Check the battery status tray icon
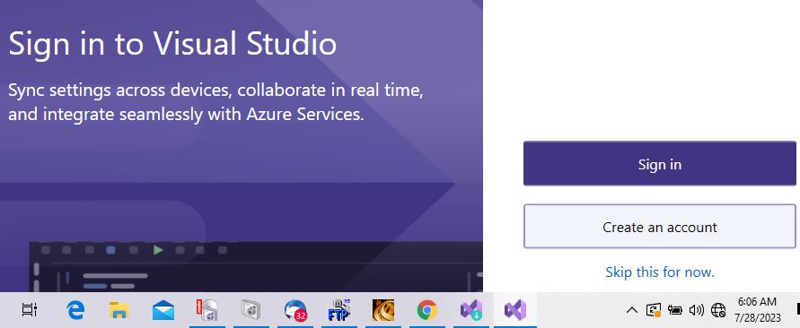The image size is (800, 328). (x=674, y=310)
